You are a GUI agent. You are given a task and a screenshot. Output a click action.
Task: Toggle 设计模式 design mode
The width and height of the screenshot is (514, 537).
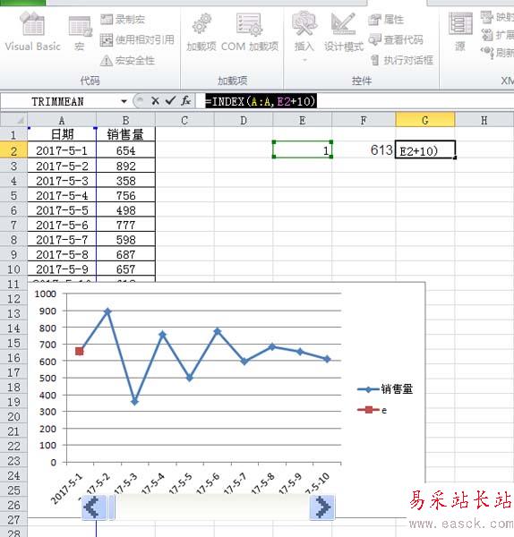(x=343, y=32)
